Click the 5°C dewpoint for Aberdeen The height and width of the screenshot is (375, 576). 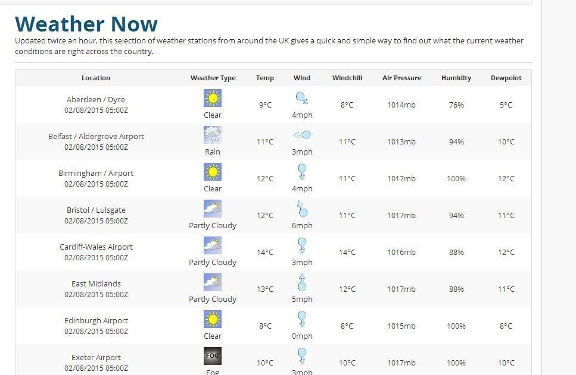506,105
